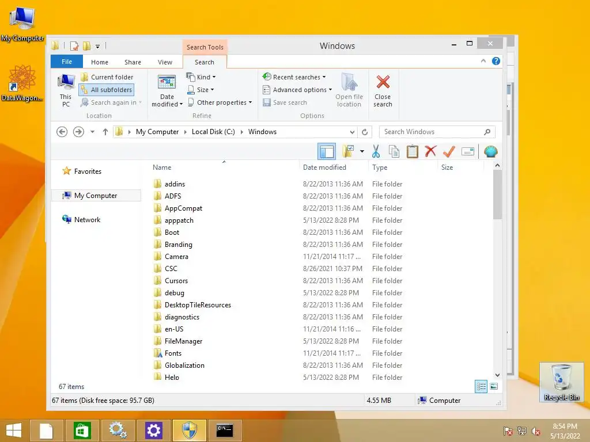Select My Computer in navigation pane
The image size is (590, 442).
click(x=96, y=196)
